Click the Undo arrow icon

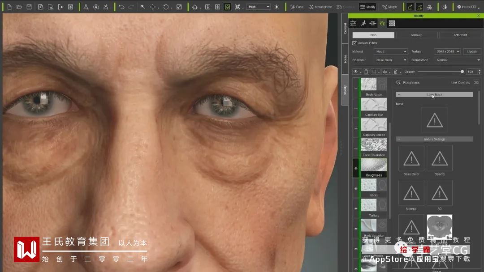pyautogui.click(x=121, y=7)
